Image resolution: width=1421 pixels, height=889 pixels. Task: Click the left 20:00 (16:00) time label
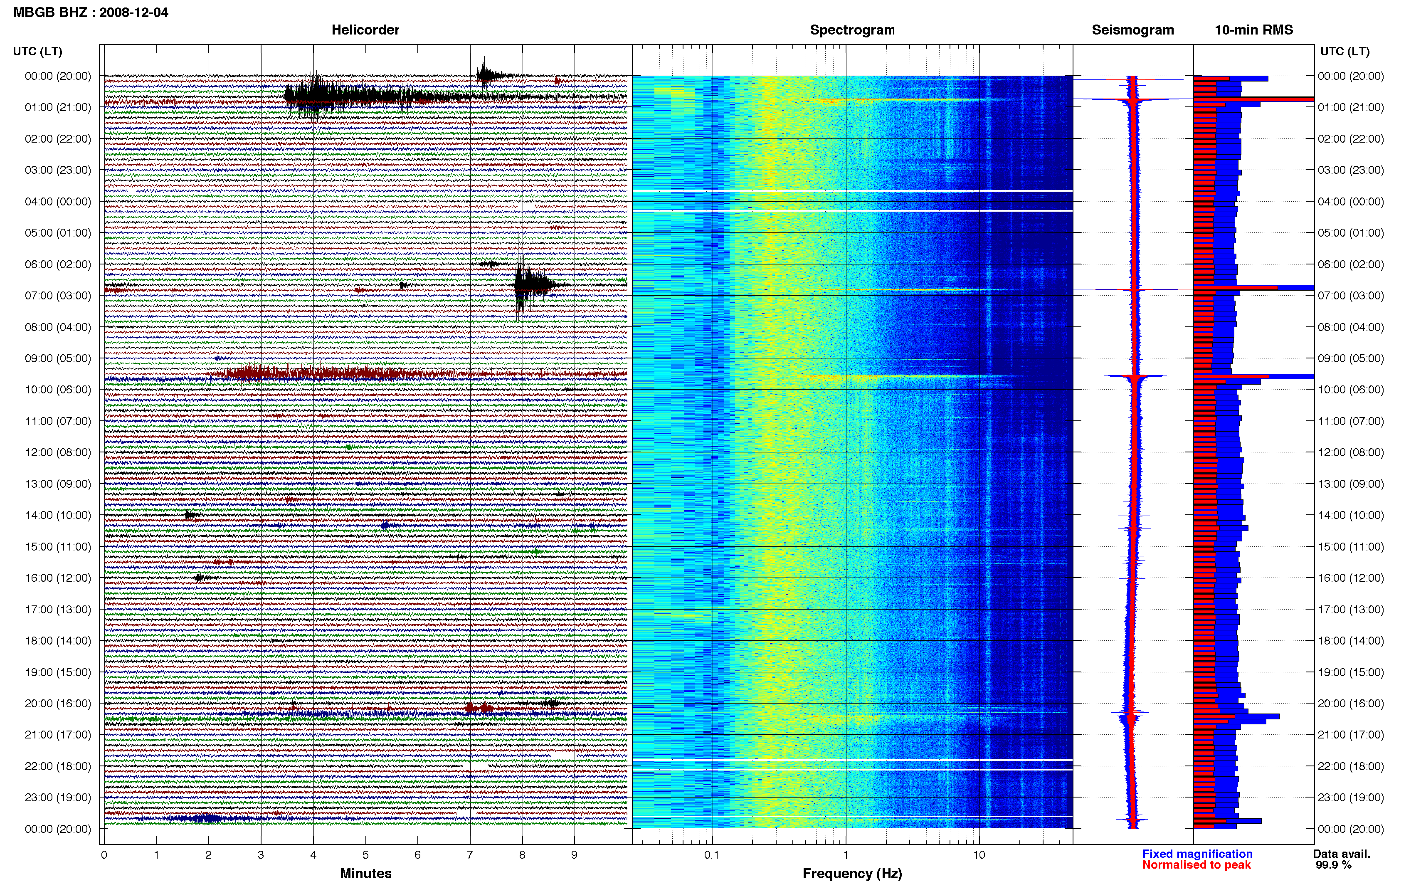coord(58,703)
